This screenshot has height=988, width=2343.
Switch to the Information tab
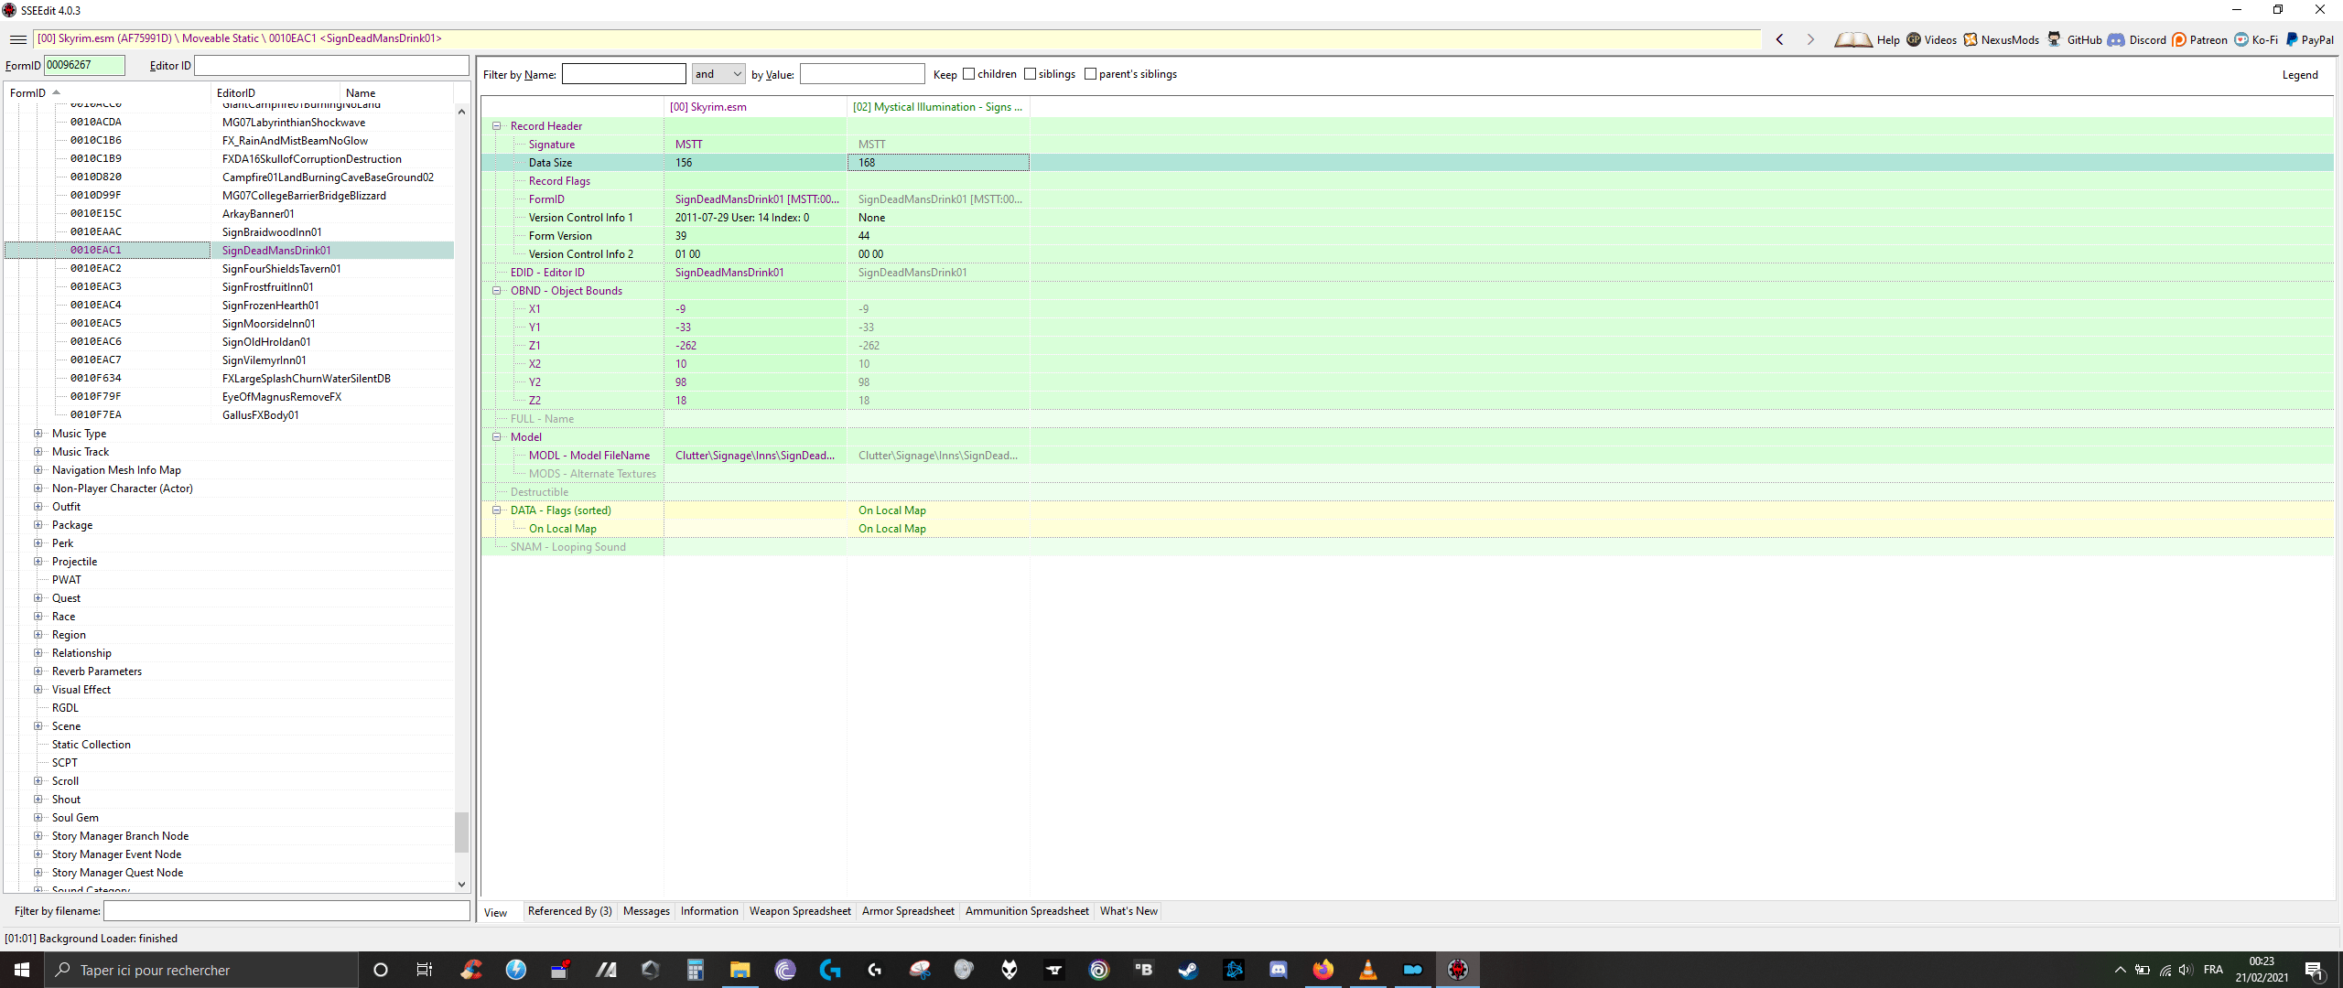(x=709, y=911)
